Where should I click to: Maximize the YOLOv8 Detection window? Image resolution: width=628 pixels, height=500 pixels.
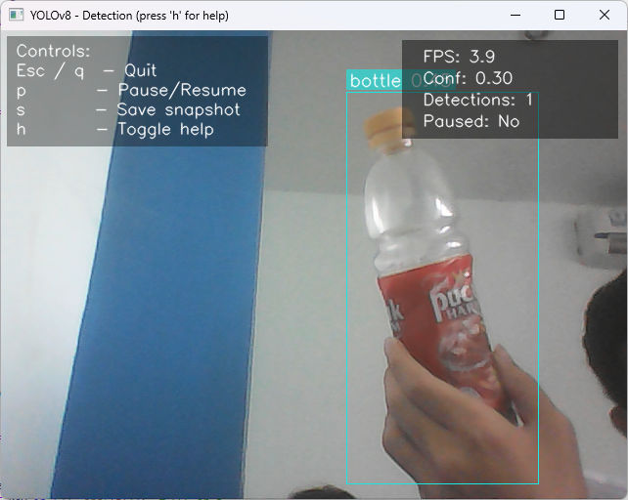pyautogui.click(x=560, y=16)
